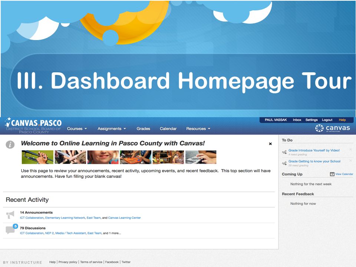Click the '4 need grading' text
356x267 pixels.
click(298, 154)
